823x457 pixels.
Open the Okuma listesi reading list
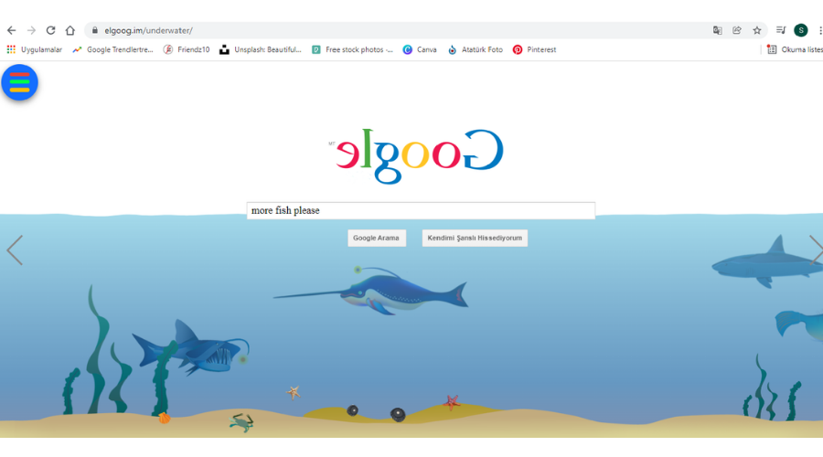[796, 50]
